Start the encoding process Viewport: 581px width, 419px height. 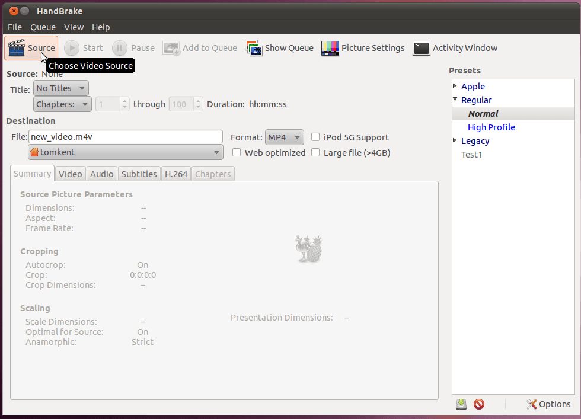84,48
